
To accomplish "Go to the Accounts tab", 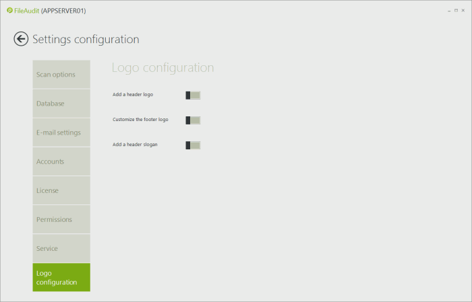I will tap(61, 161).
